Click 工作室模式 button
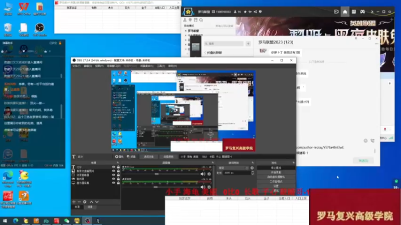Image resolution: width=401 pixels, height=225 pixels. (x=276, y=181)
